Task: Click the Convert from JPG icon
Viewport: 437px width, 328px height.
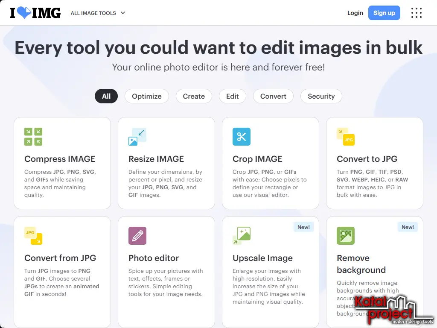Action: (33, 236)
